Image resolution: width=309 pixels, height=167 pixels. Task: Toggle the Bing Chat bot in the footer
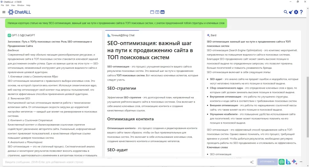coord(288,162)
